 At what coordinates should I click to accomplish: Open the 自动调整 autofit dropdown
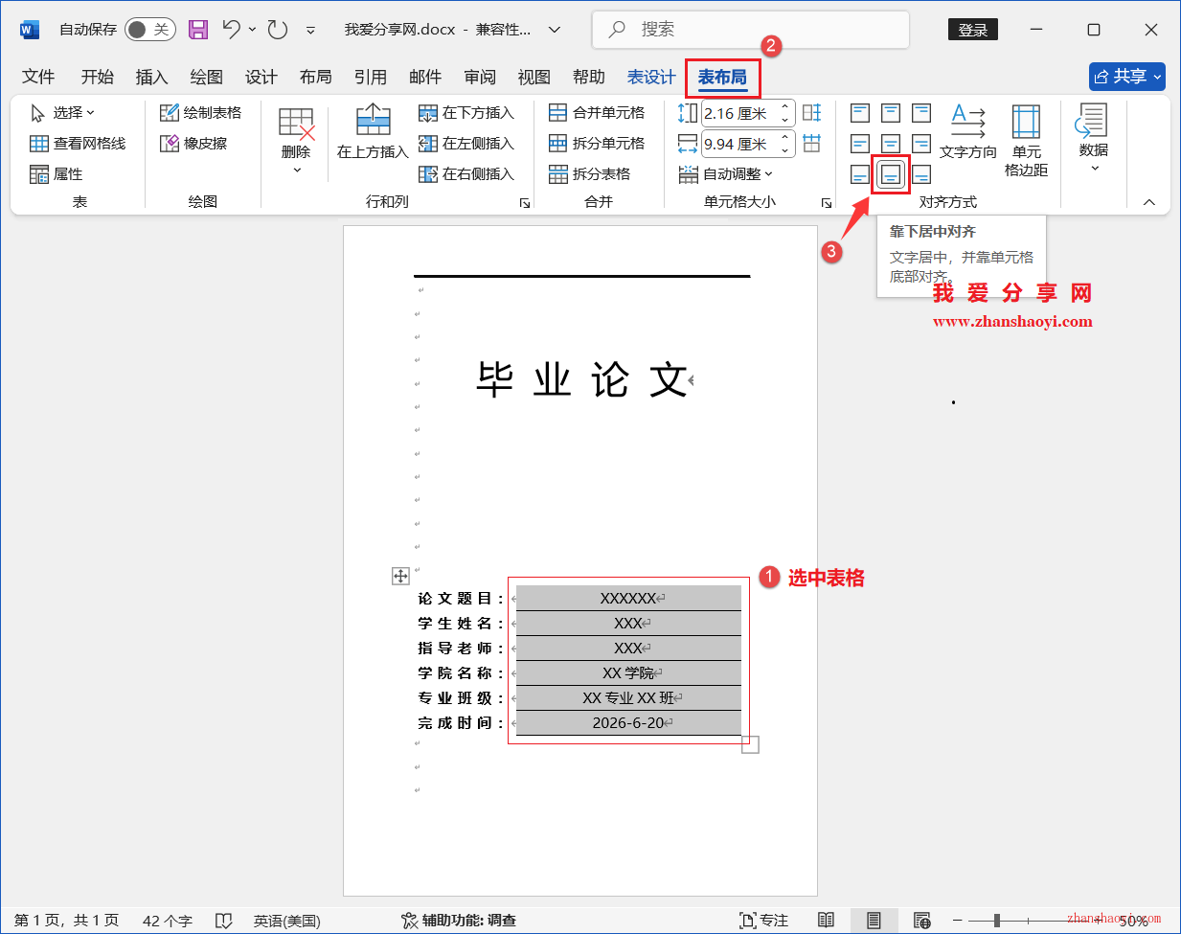[x=725, y=174]
